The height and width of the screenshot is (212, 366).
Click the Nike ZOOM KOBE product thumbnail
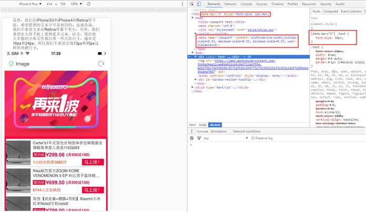(x=18, y=181)
